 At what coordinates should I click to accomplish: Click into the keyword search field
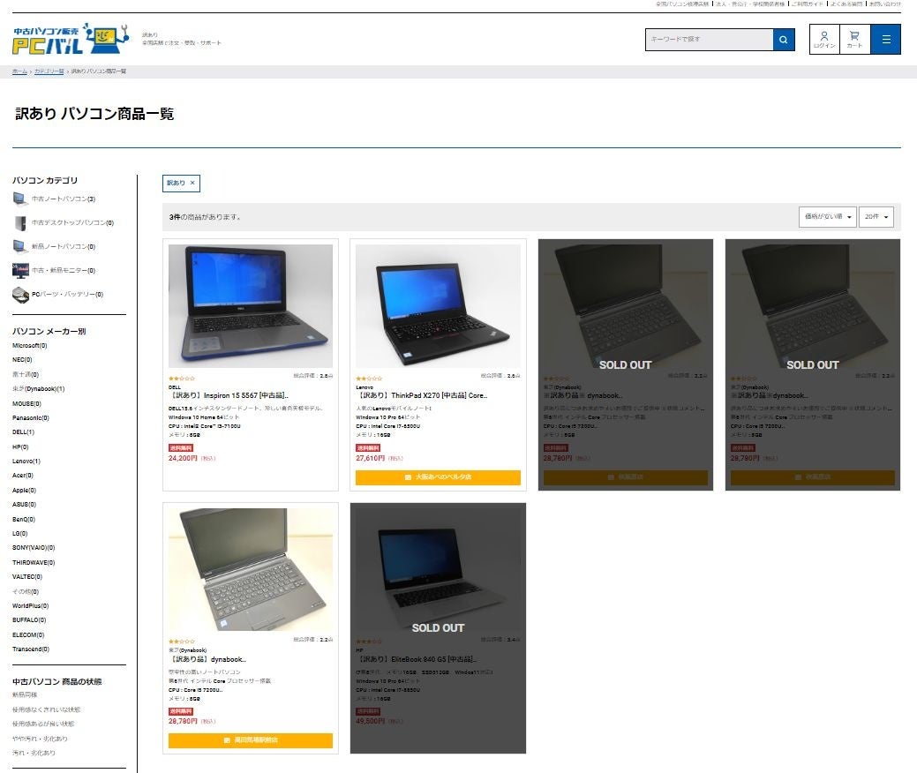(709, 40)
